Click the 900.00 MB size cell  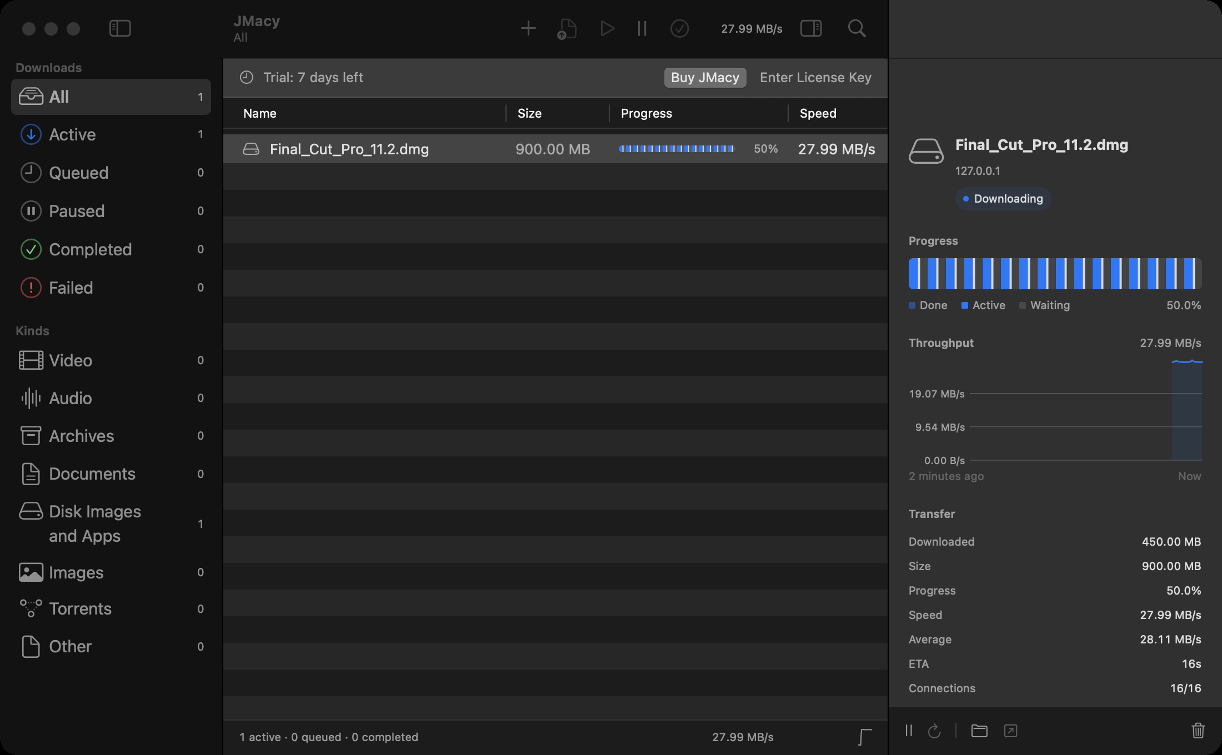coord(553,149)
